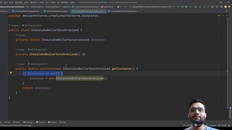The image size is (232, 130).
Task: Open the master Git branch widget
Action: tap(222, 125)
